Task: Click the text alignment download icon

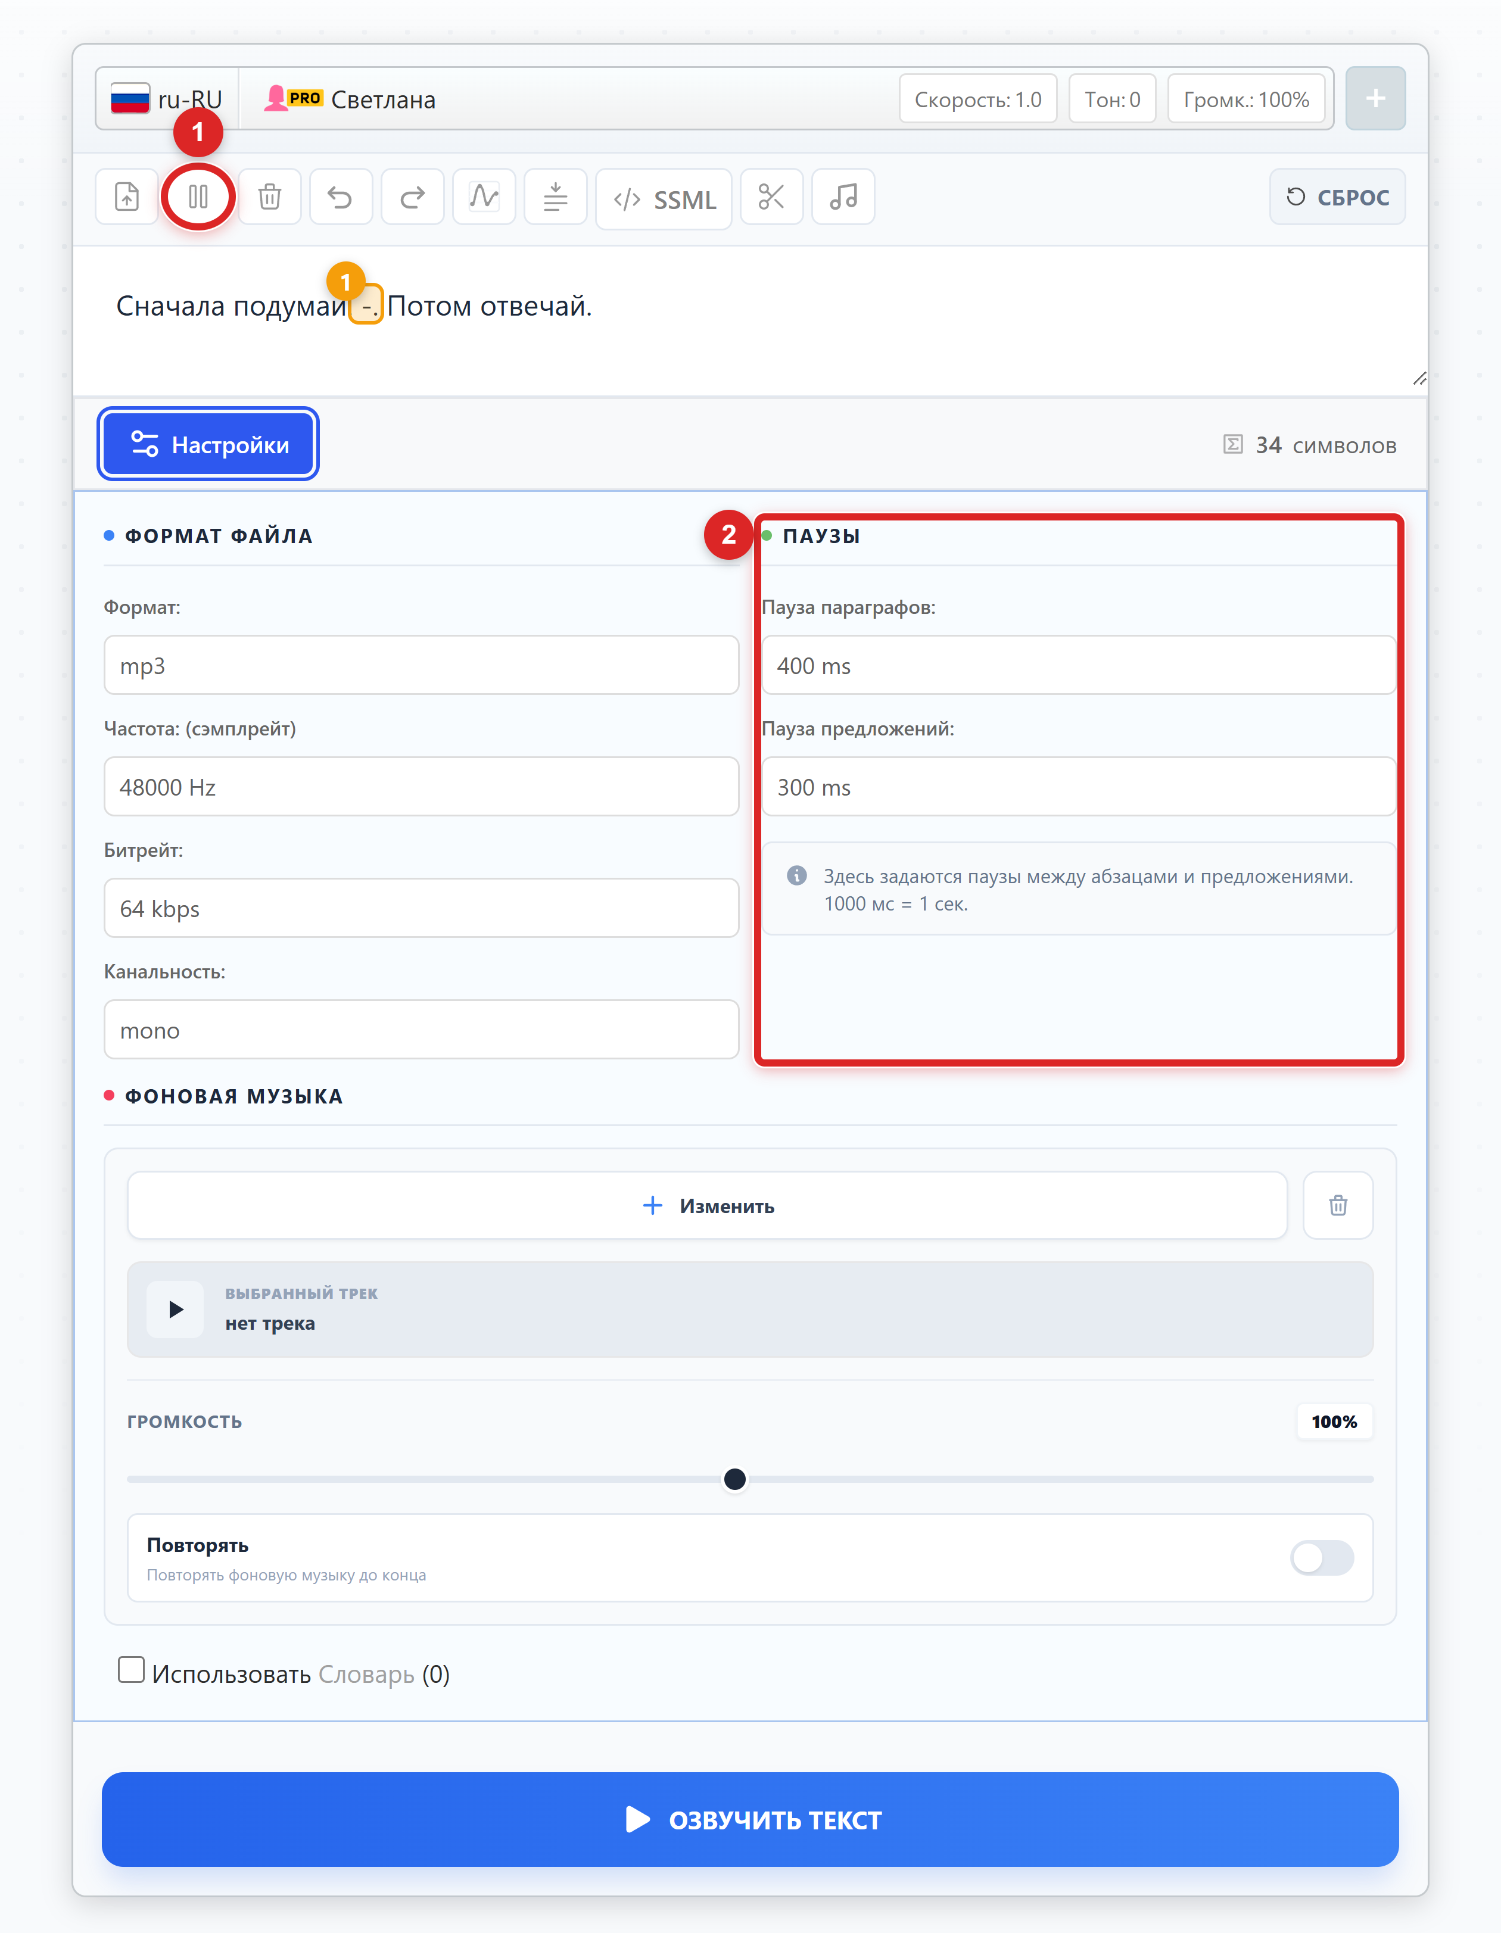Action: pyautogui.click(x=556, y=197)
